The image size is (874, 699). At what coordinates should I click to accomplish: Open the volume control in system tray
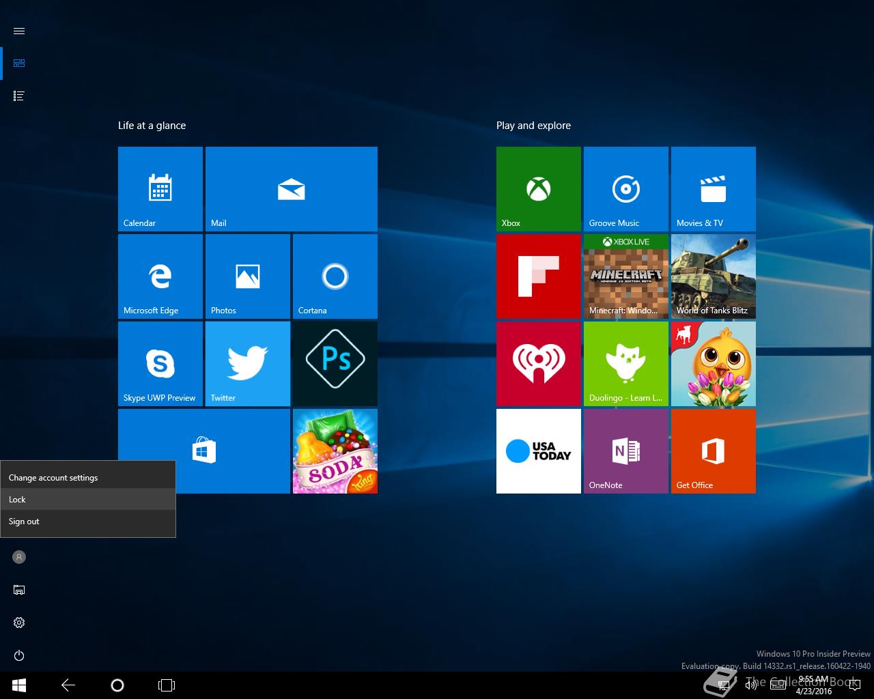tap(750, 685)
